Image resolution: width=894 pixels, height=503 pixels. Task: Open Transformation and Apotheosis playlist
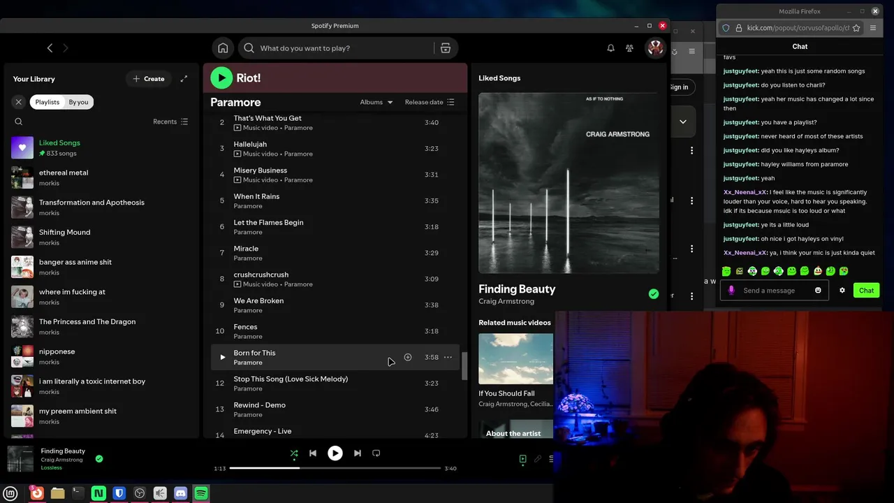102,207
